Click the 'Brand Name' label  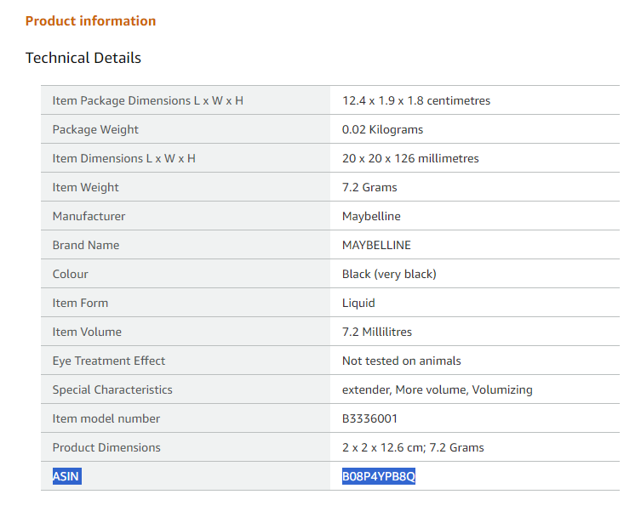(86, 245)
